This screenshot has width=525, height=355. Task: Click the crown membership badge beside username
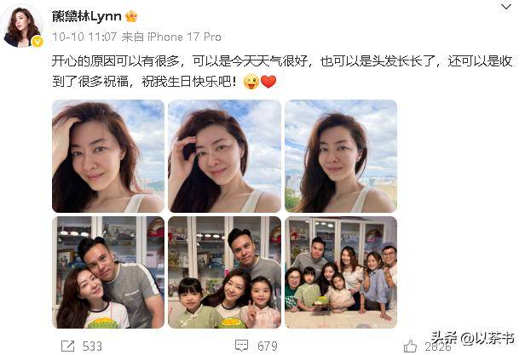[131, 16]
